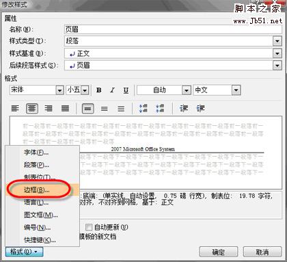Open 样式基准 dropdown arrow
Viewport: 287px width, 262px height.
277,53
